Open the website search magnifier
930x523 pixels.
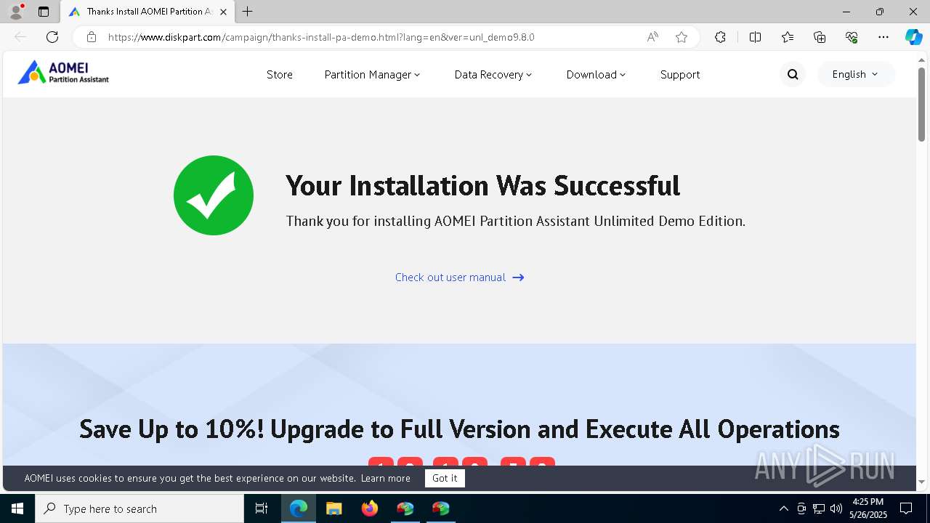[x=793, y=74]
